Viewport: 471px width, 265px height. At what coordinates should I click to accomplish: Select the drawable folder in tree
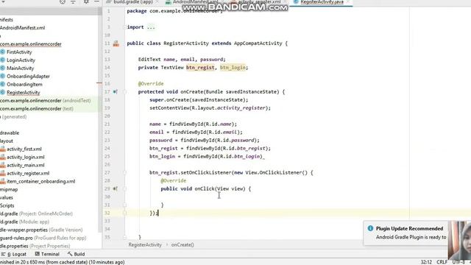click(x=10, y=132)
